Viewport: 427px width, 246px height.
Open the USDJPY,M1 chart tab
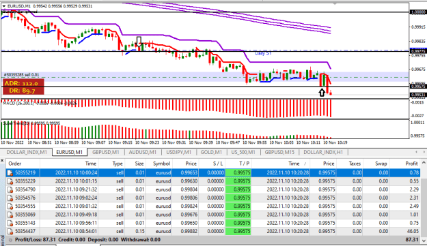pyautogui.click(x=178, y=153)
